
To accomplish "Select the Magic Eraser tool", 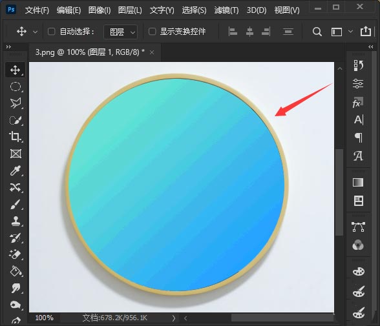I will click(x=16, y=255).
